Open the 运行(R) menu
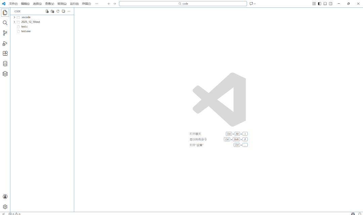This screenshot has height=215, width=363. click(x=74, y=4)
